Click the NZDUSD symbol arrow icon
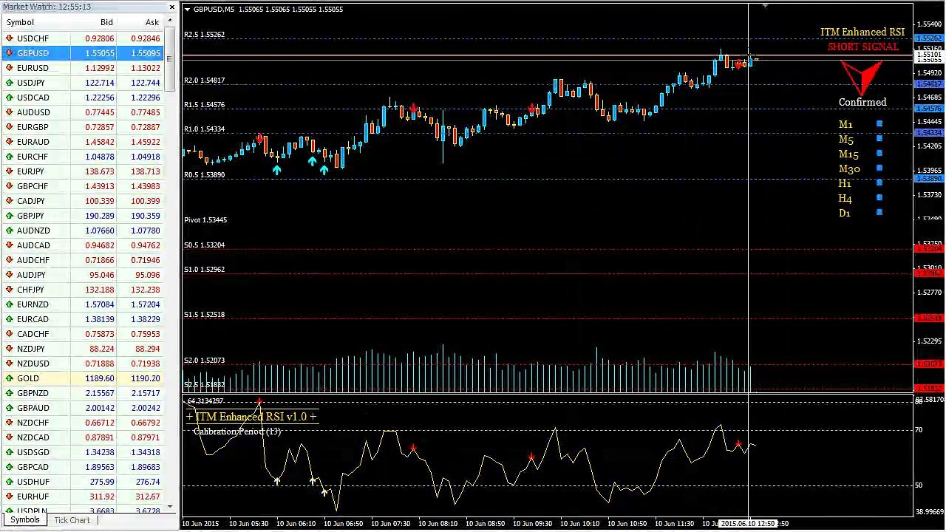This screenshot has width=946, height=532. pyautogui.click(x=9, y=364)
